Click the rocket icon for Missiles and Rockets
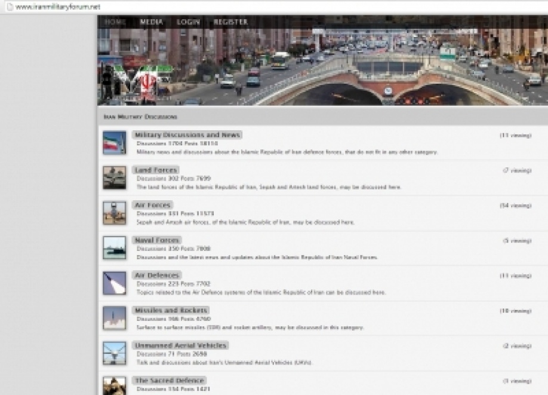548x395 pixels. coord(114,318)
